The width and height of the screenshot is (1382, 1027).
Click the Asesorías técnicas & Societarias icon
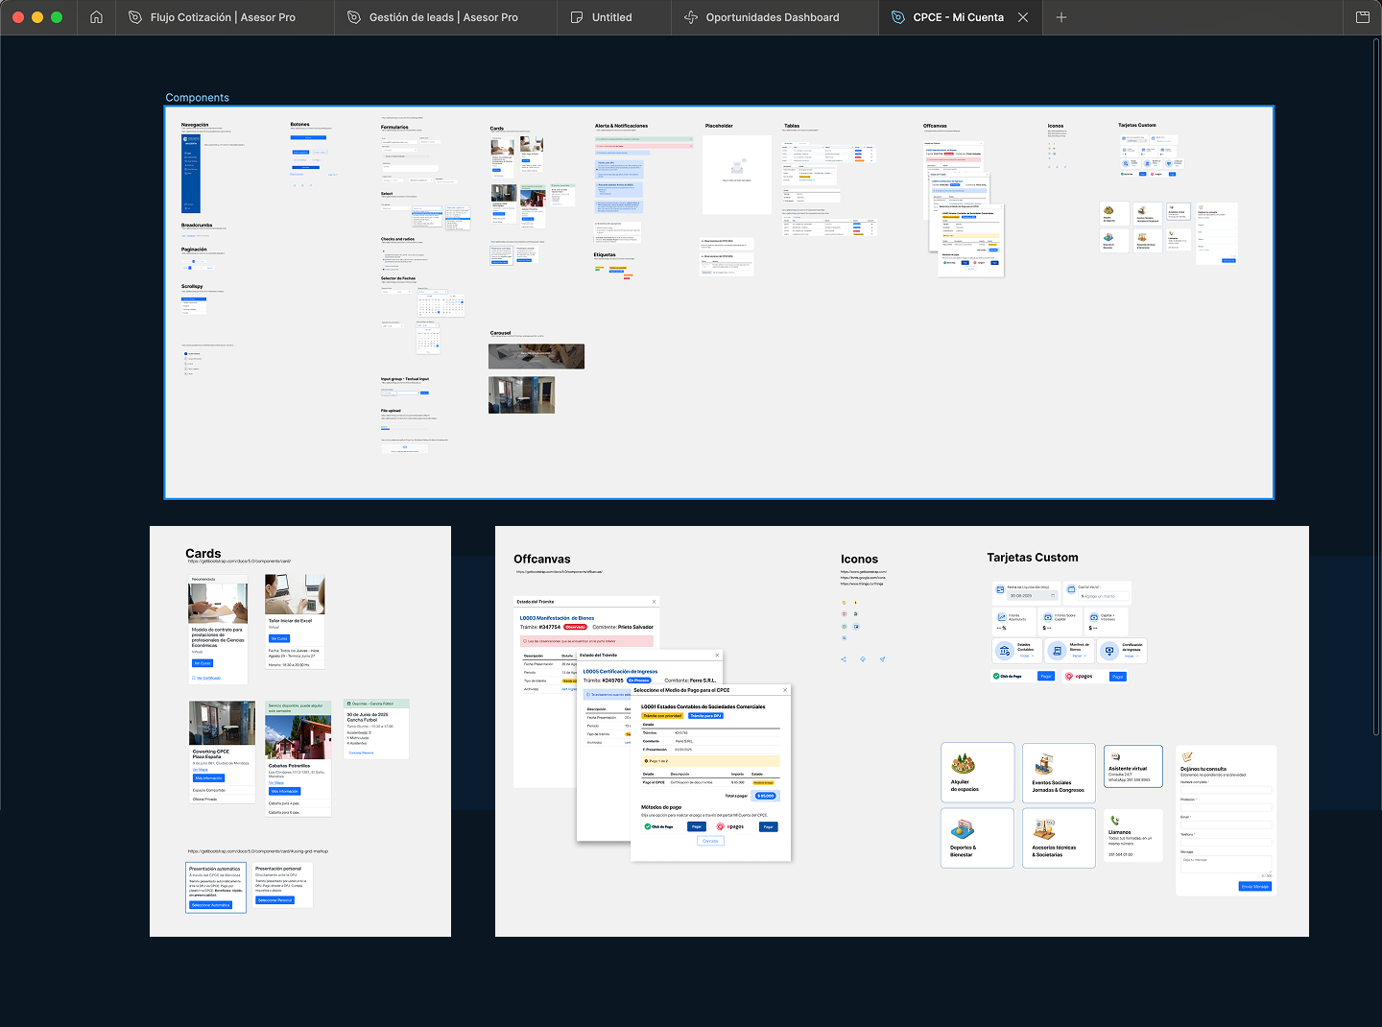click(x=1044, y=829)
